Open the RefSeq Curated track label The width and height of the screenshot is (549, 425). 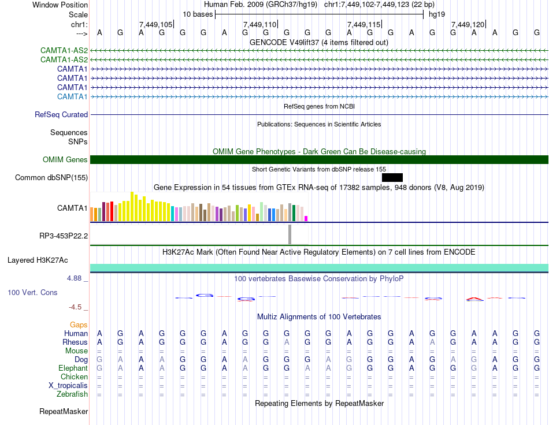pos(61,115)
